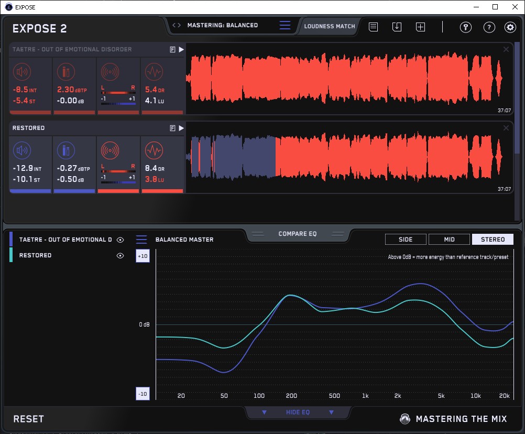
Task: Open the Balanced Master EQ reference menu
Action: 141,240
